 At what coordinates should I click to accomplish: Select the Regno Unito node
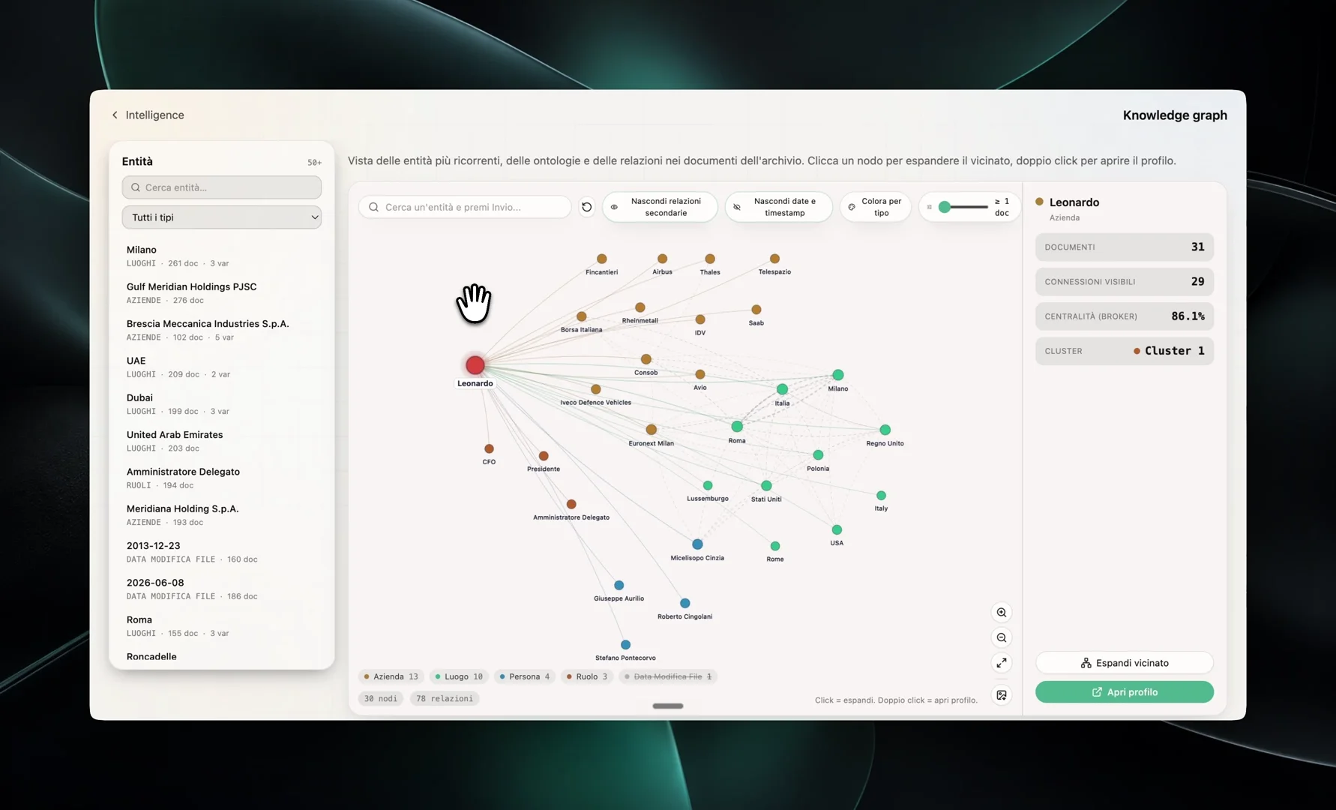(885, 430)
